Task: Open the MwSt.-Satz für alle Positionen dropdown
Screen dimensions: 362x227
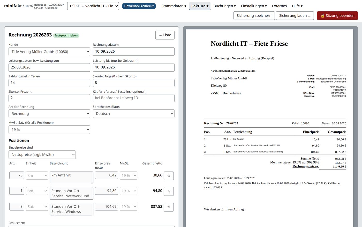Action: [49, 129]
